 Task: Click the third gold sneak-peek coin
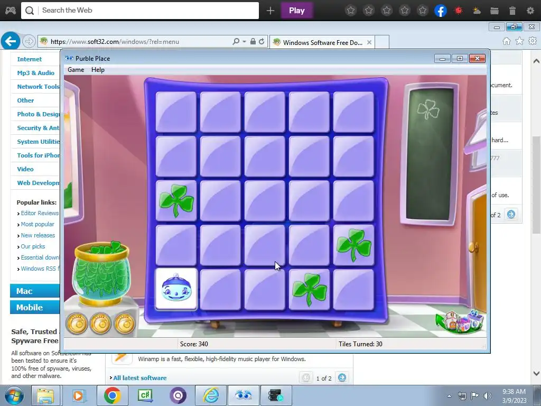point(124,324)
